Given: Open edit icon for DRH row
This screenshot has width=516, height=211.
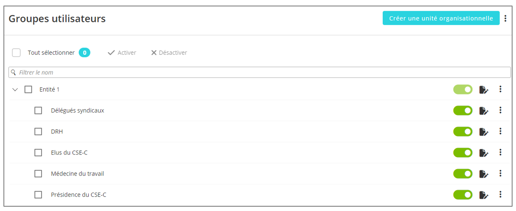Looking at the screenshot, I should [x=483, y=131].
